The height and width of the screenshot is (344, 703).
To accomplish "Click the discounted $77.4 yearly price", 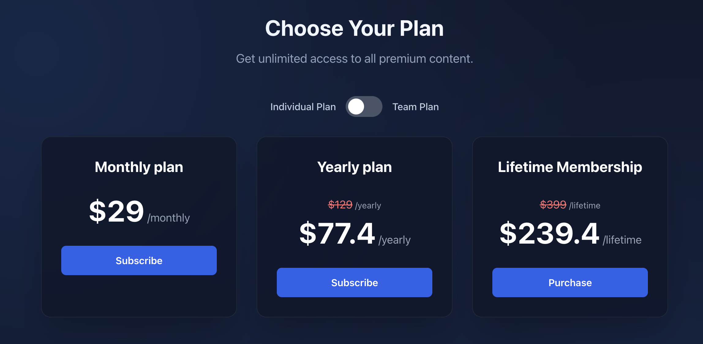I will pos(337,234).
